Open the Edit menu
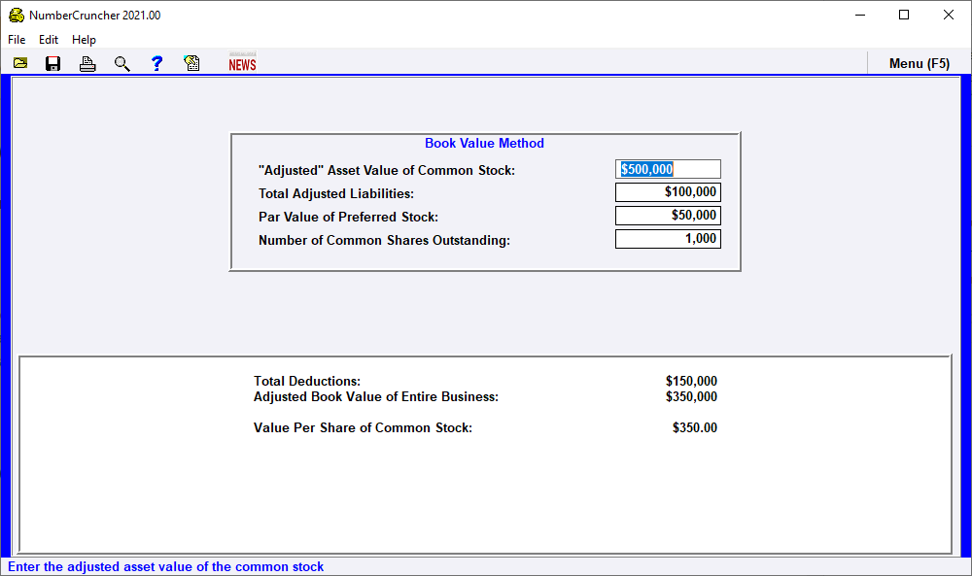The width and height of the screenshot is (972, 576). (49, 40)
